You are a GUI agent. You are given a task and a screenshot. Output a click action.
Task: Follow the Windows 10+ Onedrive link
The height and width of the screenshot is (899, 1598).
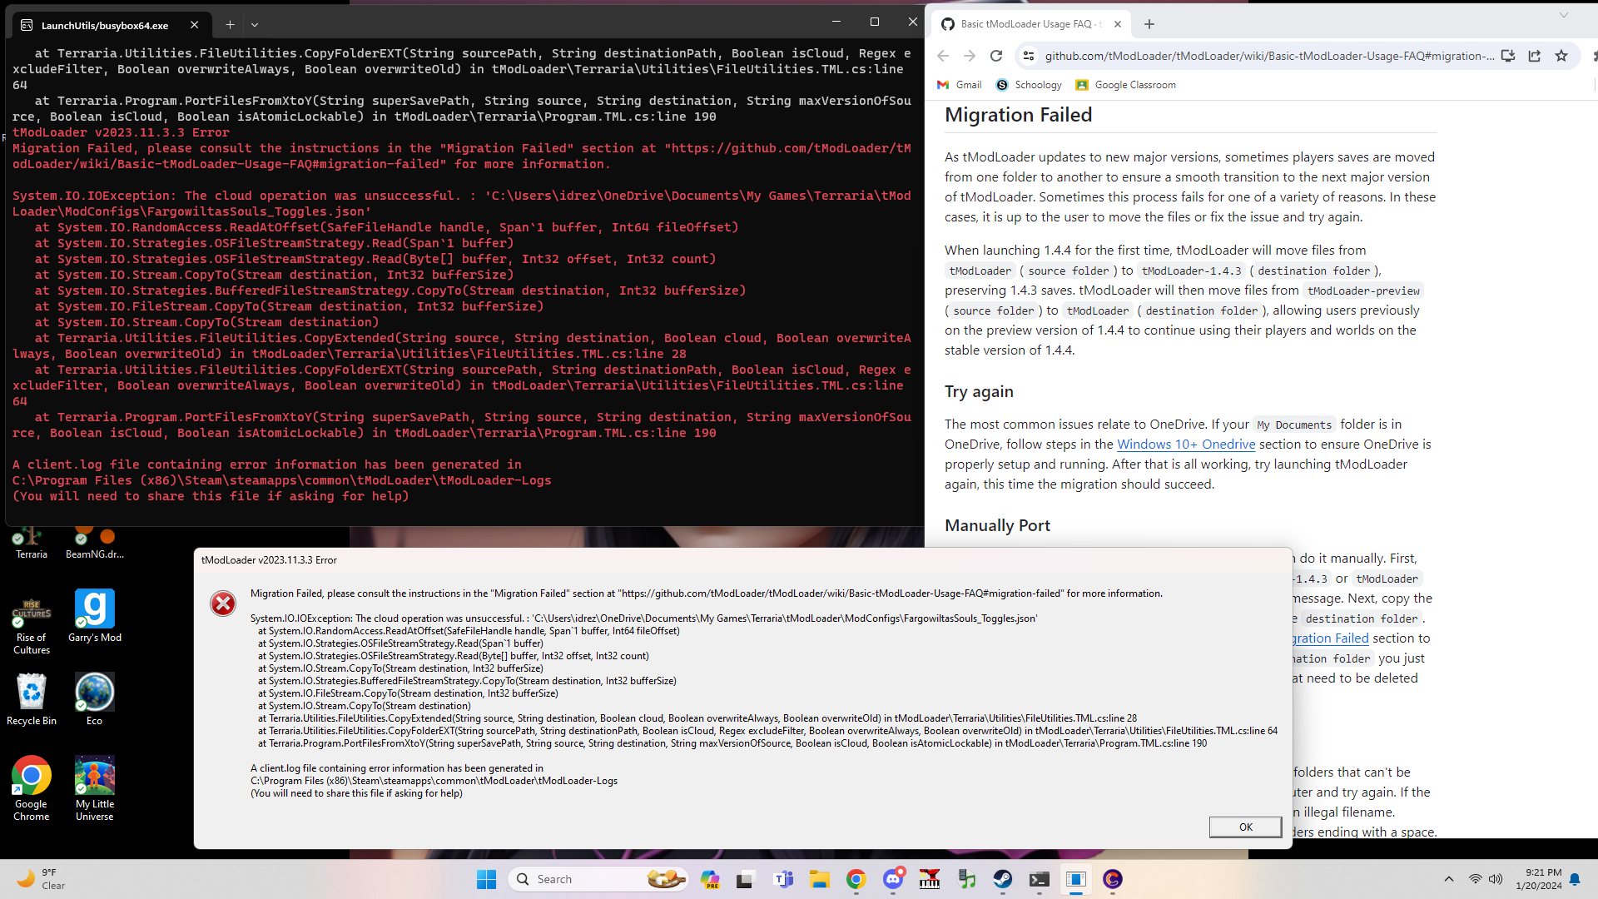click(1185, 445)
